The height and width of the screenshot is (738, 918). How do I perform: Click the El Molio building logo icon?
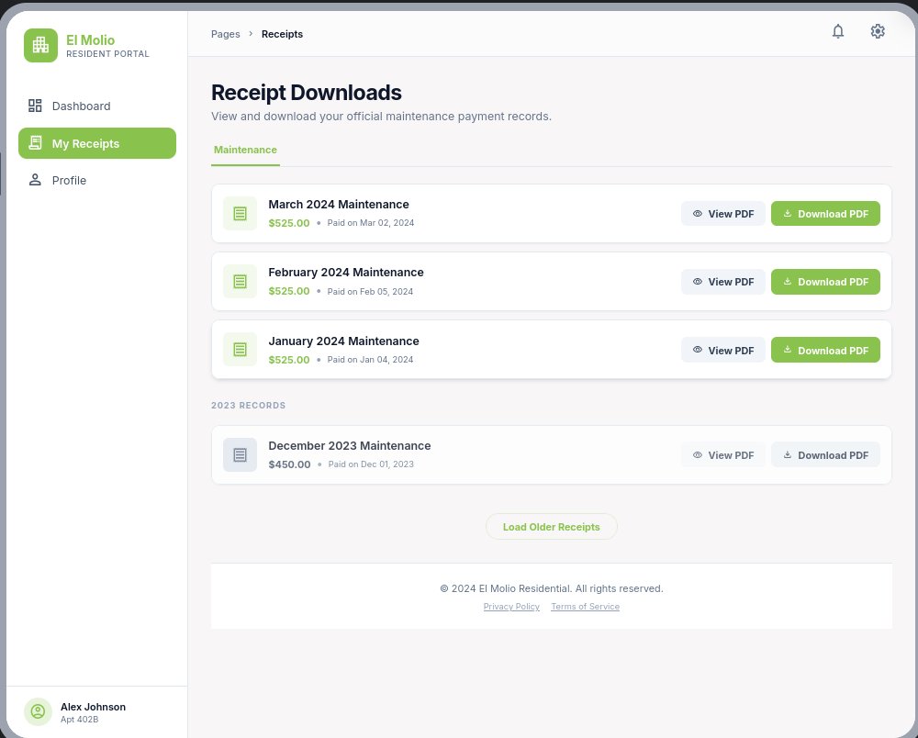(x=40, y=45)
